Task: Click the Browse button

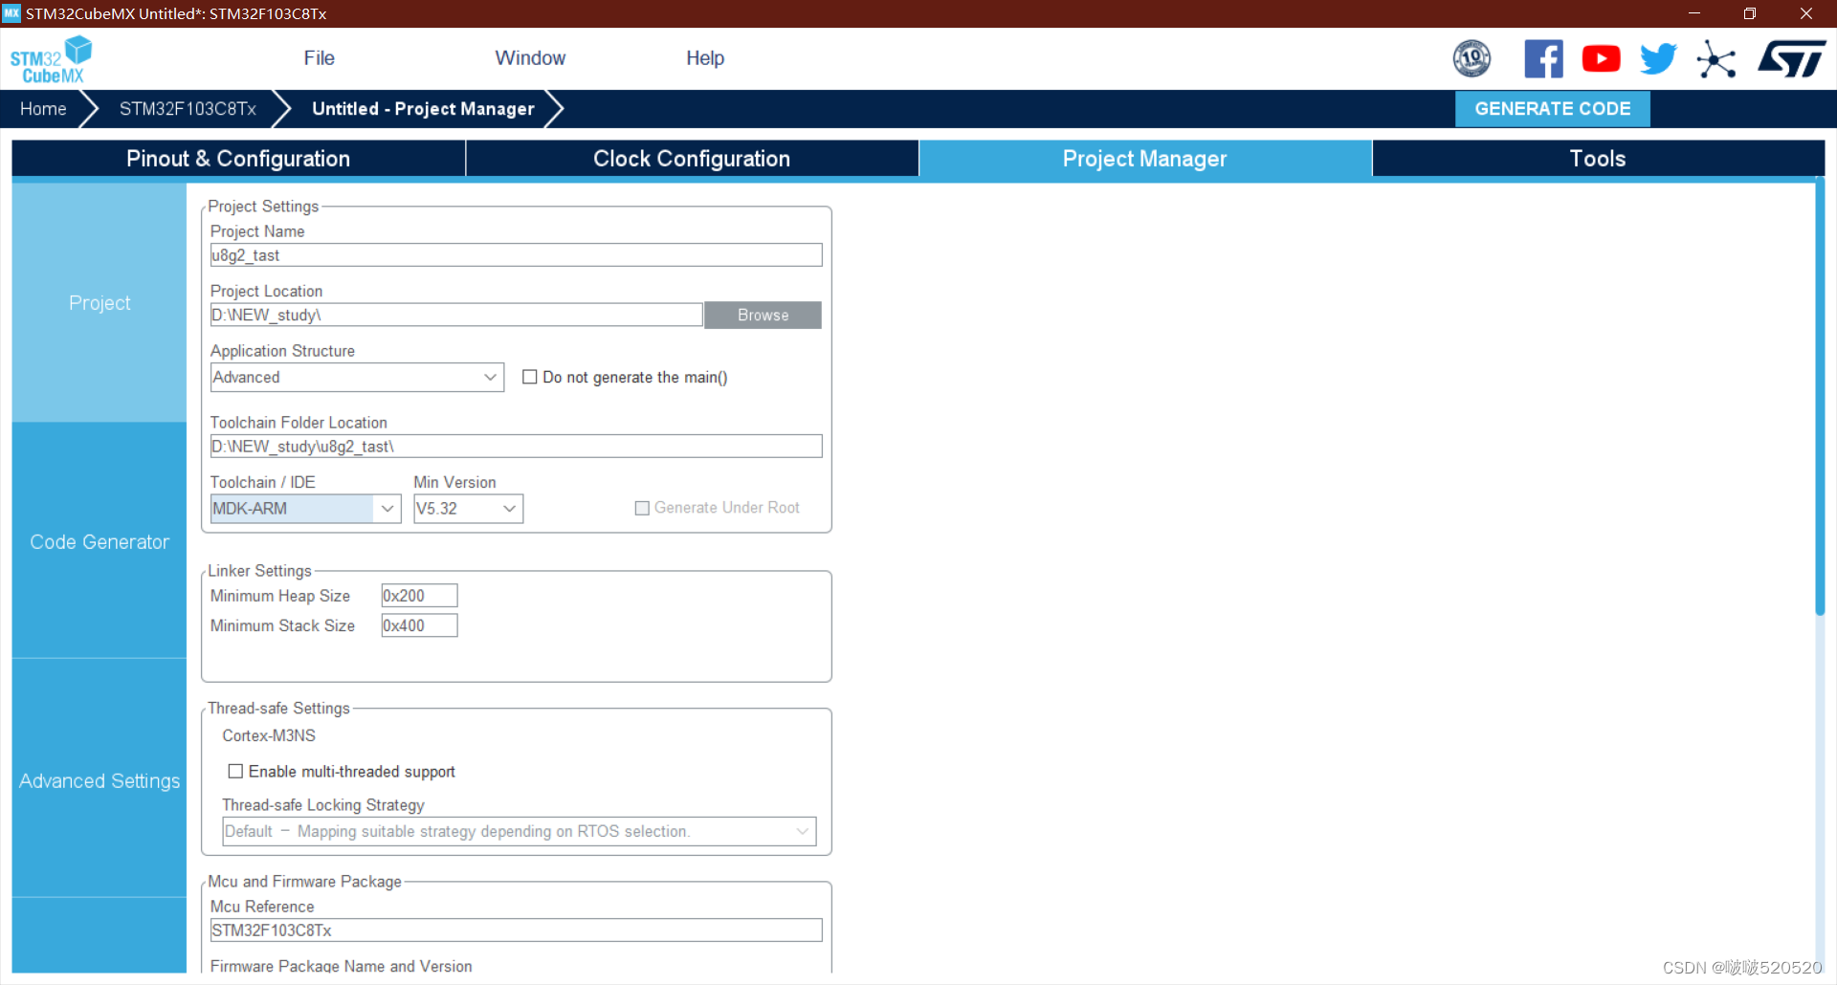Action: tap(763, 315)
